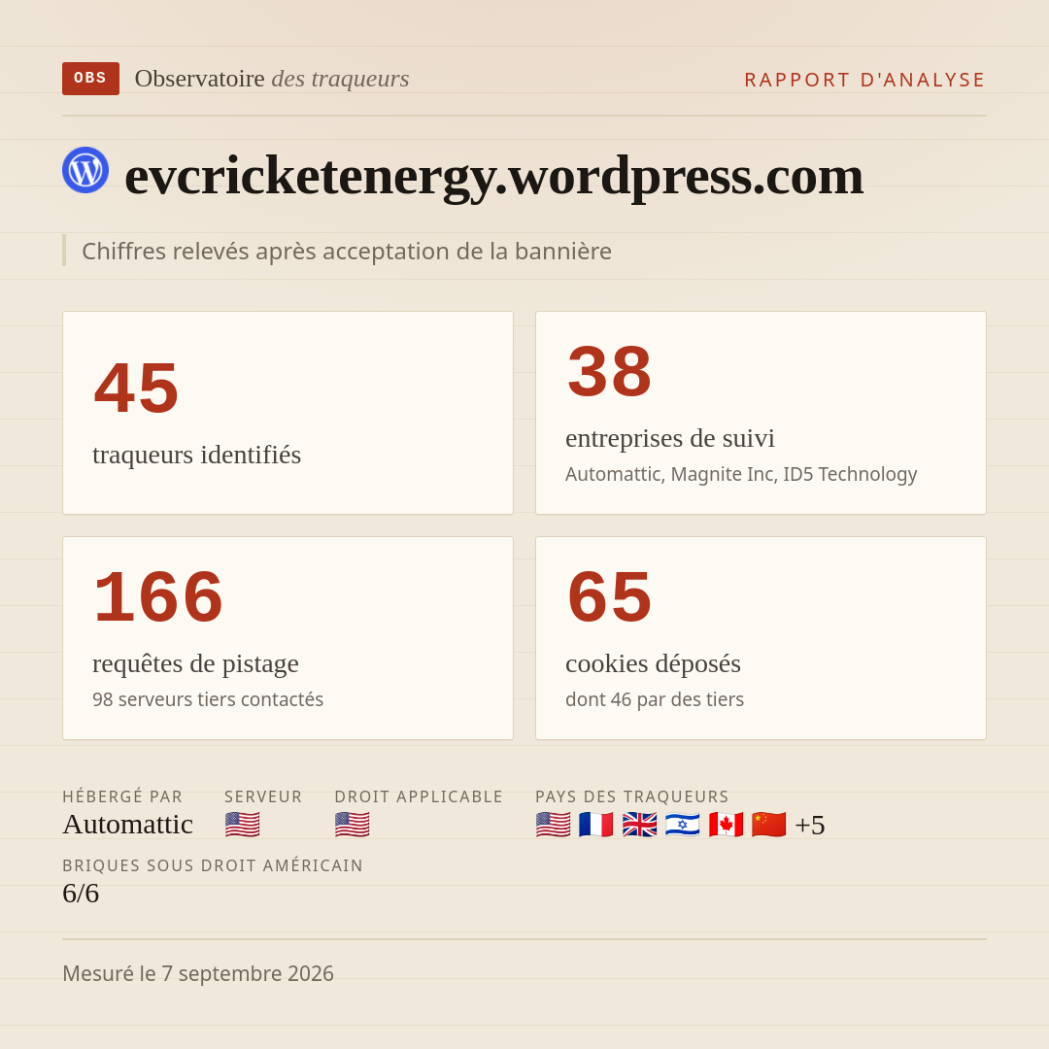Click the US flag under Droit applicable
1049x1049 pixels.
pyautogui.click(x=352, y=825)
